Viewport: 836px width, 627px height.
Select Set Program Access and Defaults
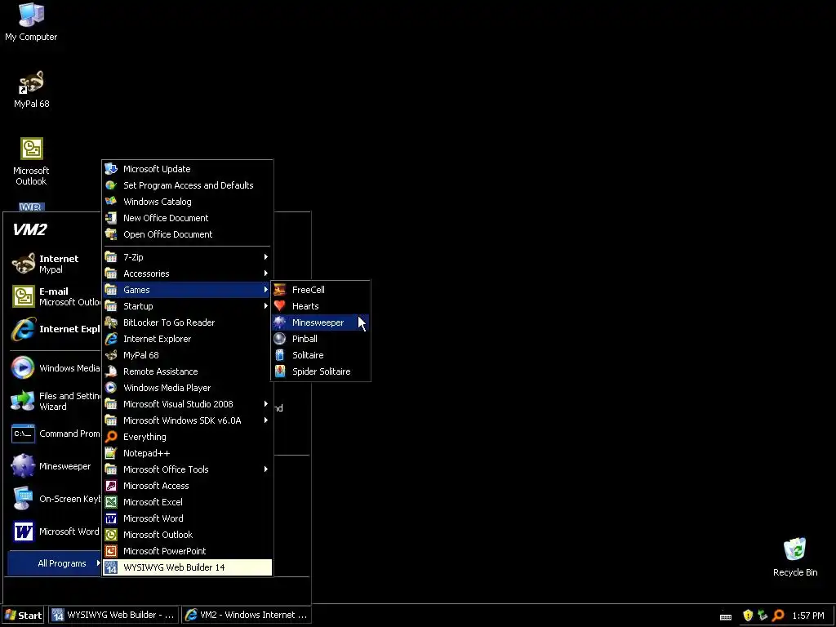coord(187,185)
